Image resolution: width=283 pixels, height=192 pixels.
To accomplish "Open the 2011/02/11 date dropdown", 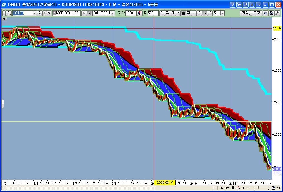I will 112,13.
